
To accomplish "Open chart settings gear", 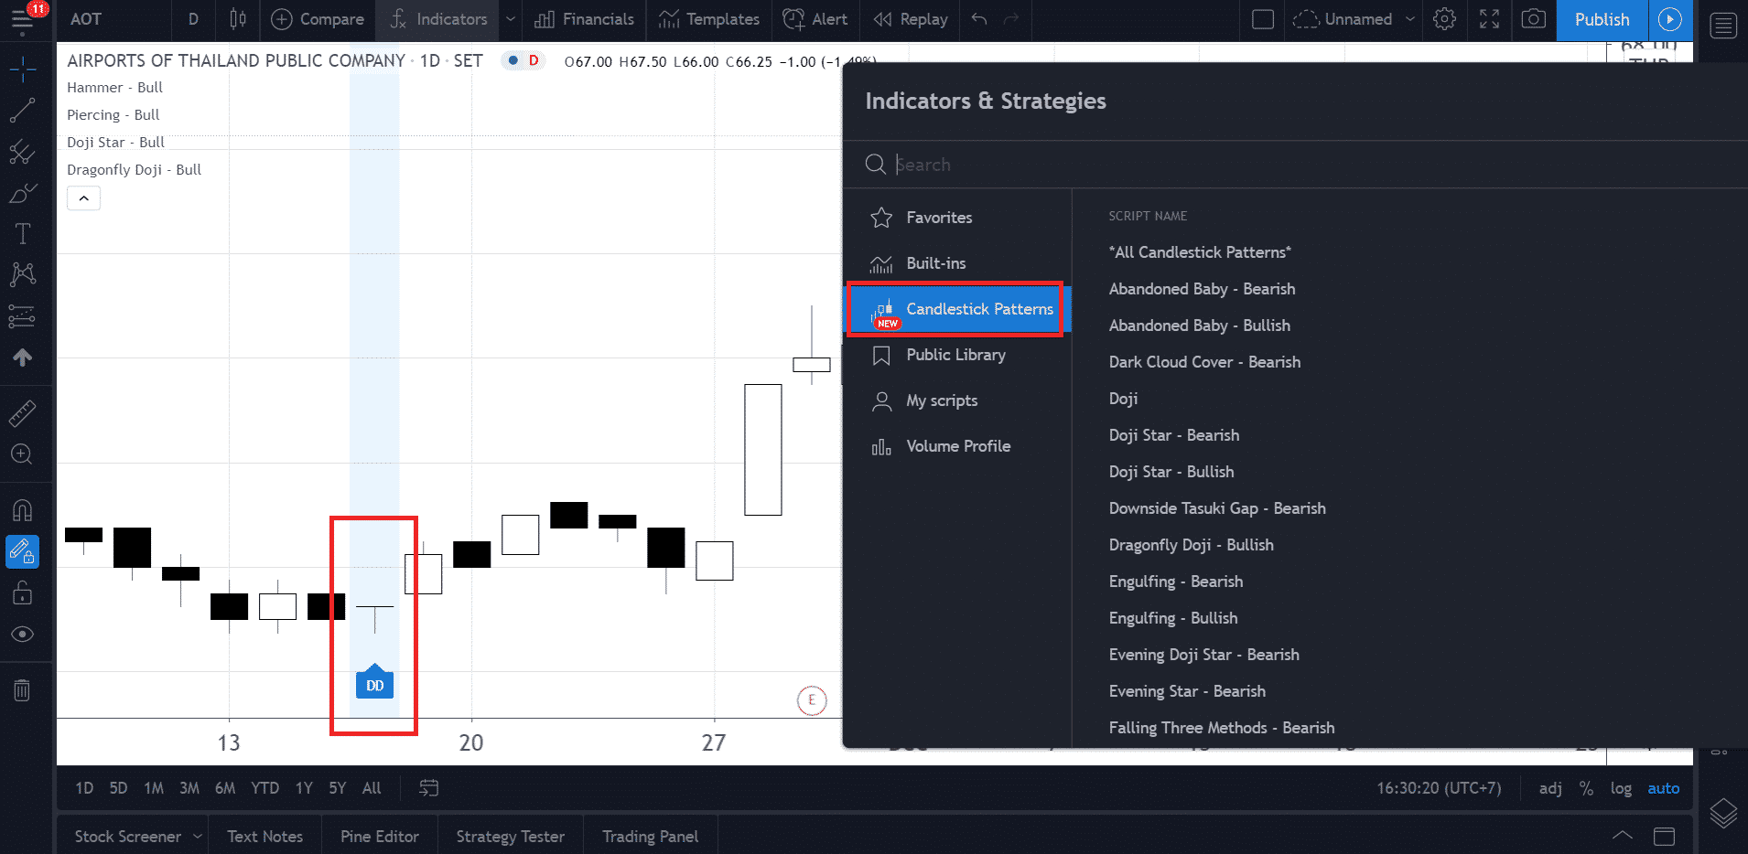I will click(x=1445, y=19).
